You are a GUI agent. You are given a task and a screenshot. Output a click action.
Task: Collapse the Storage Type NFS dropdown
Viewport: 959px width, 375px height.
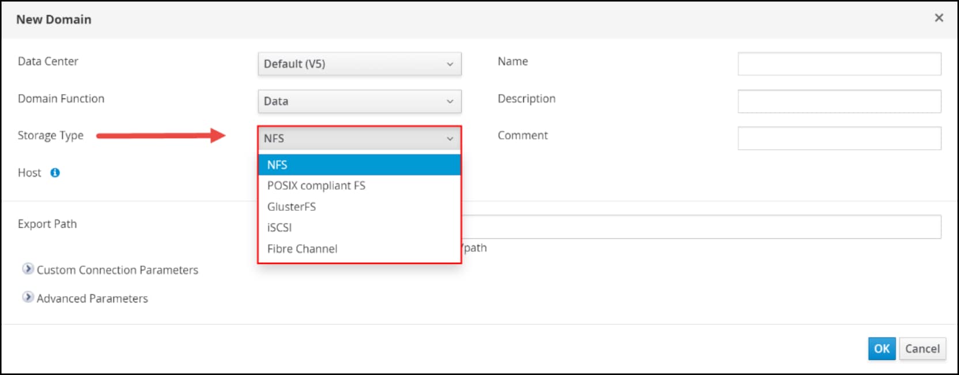click(x=360, y=138)
